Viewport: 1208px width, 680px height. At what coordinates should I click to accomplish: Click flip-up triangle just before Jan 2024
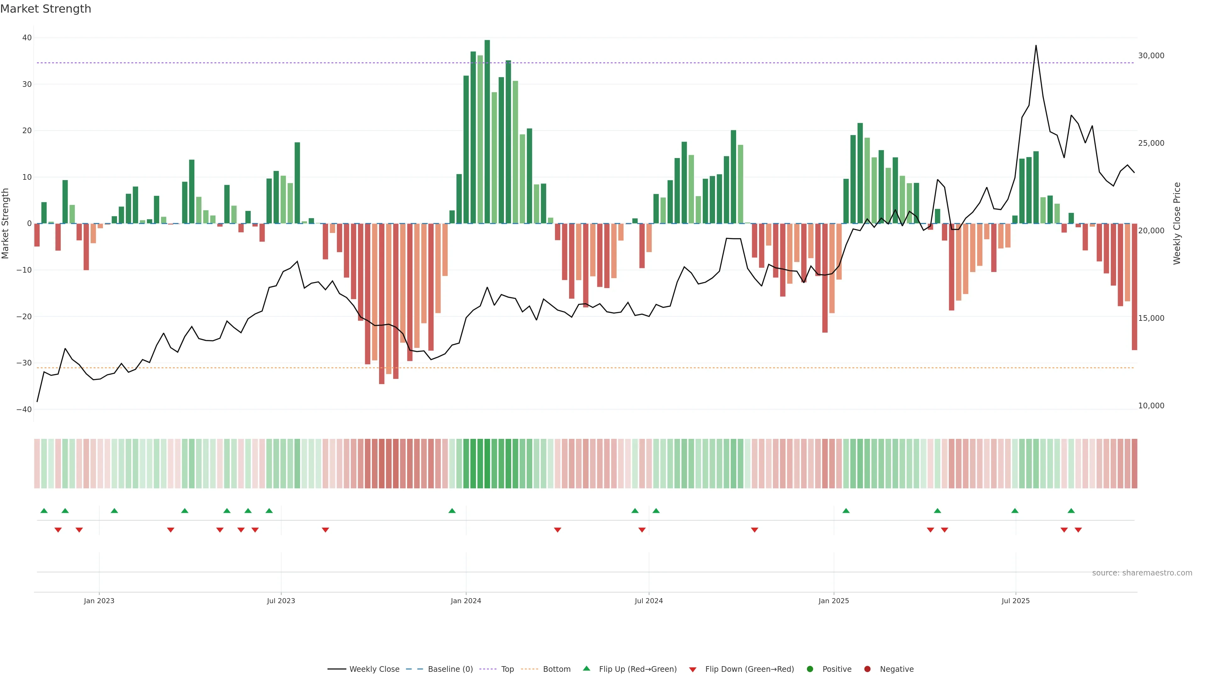pyautogui.click(x=452, y=511)
